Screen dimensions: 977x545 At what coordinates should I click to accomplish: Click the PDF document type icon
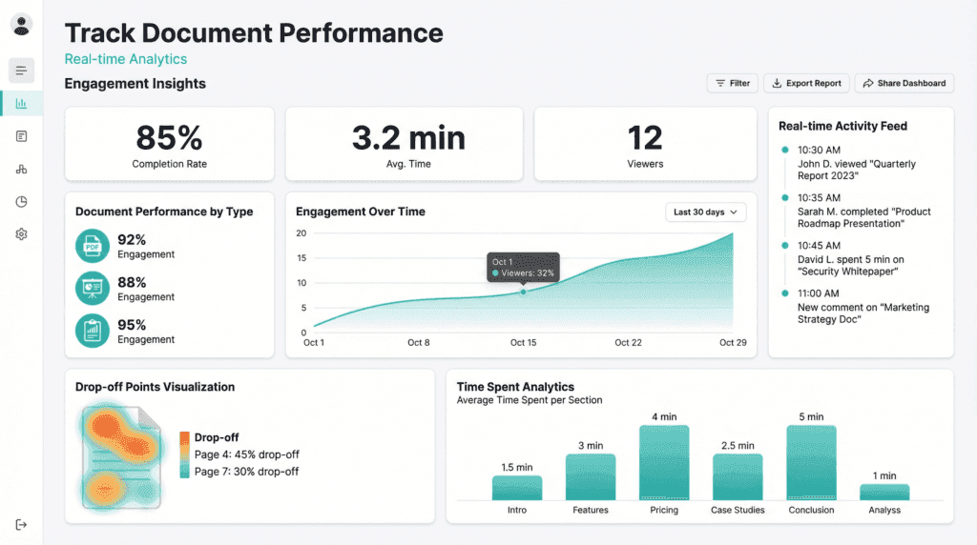(93, 246)
